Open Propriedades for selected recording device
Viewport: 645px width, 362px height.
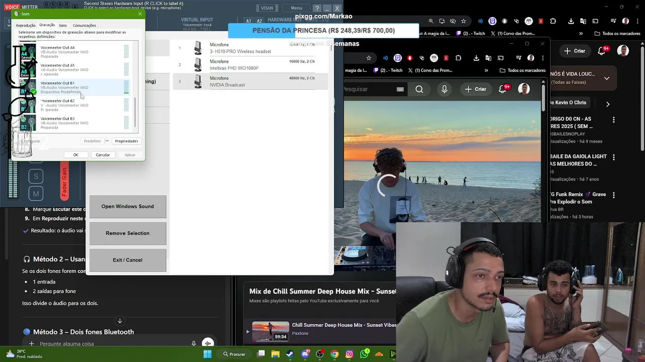126,141
